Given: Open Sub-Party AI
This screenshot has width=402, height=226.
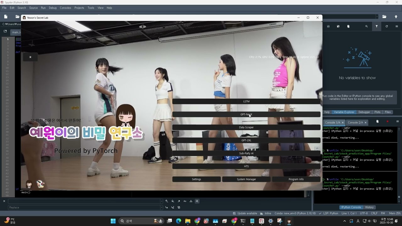Looking at the screenshot, I should [x=246, y=153].
